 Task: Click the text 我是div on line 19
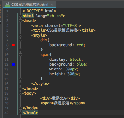tap(59, 98)
